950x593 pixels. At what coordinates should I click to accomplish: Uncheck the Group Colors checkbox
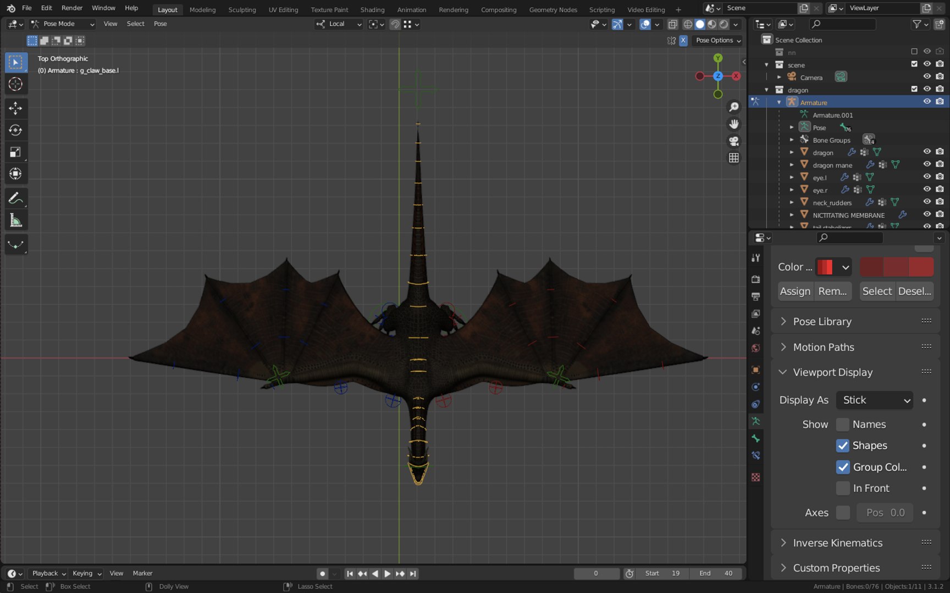click(x=843, y=467)
